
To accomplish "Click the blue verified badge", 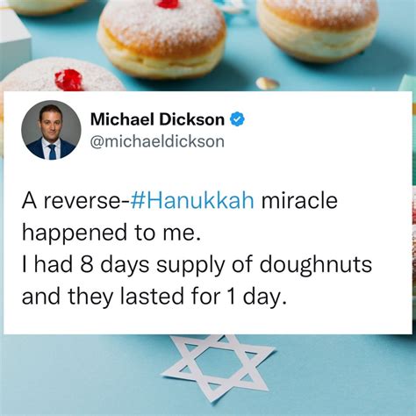I will tap(237, 119).
